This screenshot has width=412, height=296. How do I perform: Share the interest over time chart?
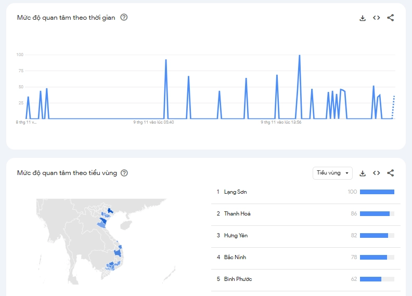(391, 18)
